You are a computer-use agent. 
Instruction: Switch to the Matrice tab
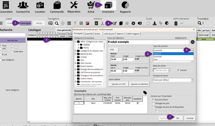click(120, 34)
